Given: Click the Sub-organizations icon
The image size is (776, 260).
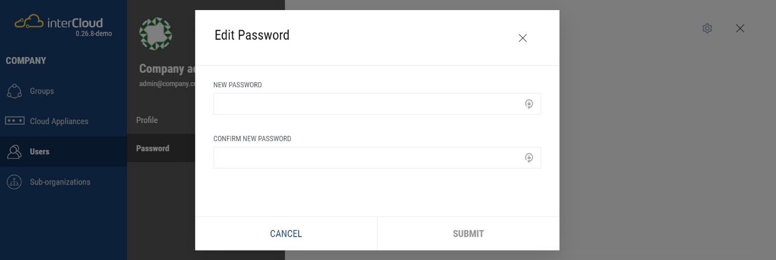Looking at the screenshot, I should coord(15,182).
